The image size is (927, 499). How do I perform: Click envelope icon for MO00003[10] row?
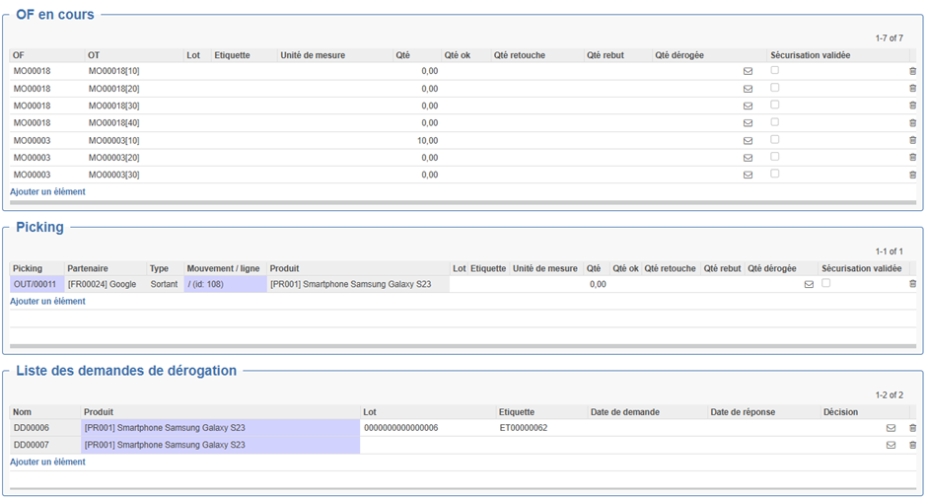pyautogui.click(x=748, y=140)
